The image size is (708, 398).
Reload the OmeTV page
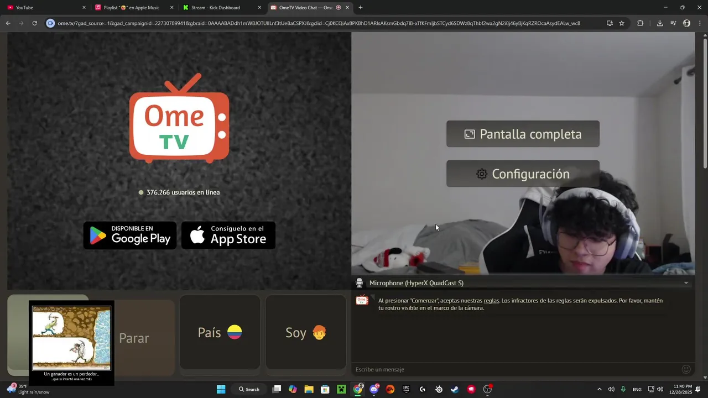click(34, 23)
